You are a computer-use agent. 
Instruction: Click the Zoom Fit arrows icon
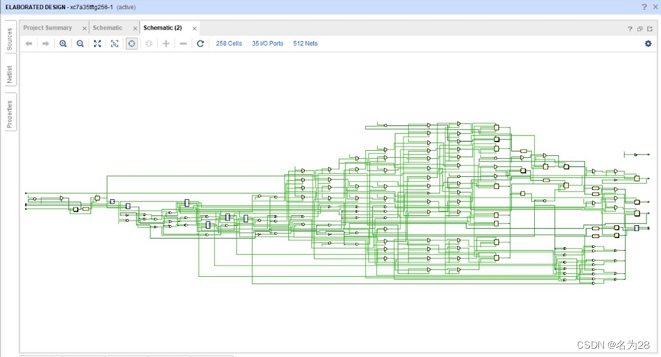point(97,43)
